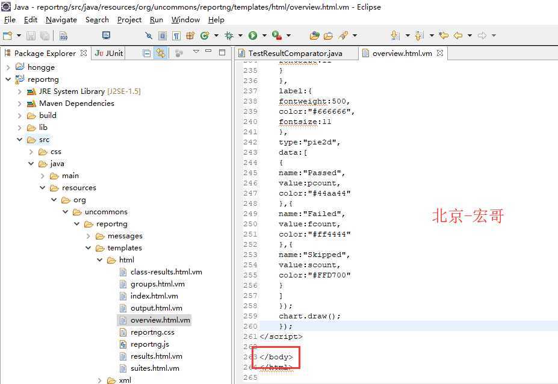This screenshot has width=558, height=384.
Task: Open the Run menu
Action: (x=157, y=20)
